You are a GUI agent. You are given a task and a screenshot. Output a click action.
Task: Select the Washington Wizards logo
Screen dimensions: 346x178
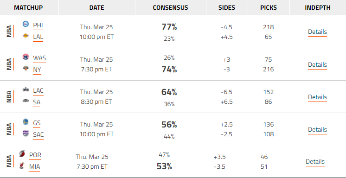click(x=26, y=57)
